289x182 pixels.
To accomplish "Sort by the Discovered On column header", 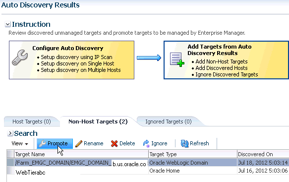I will point(263,154).
